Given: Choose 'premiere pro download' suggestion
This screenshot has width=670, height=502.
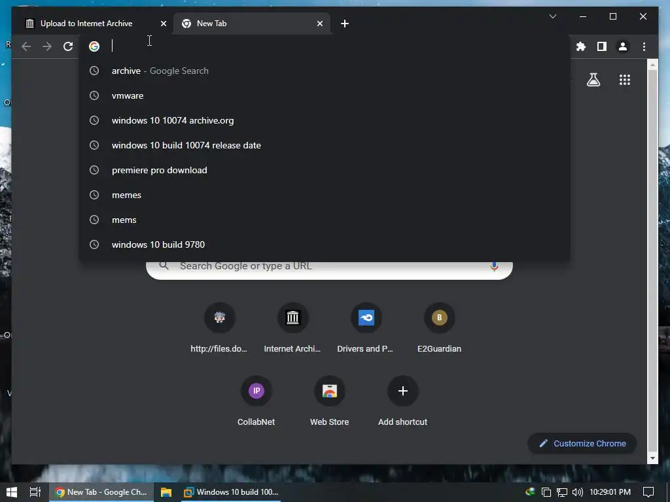Looking at the screenshot, I should pos(325,170).
